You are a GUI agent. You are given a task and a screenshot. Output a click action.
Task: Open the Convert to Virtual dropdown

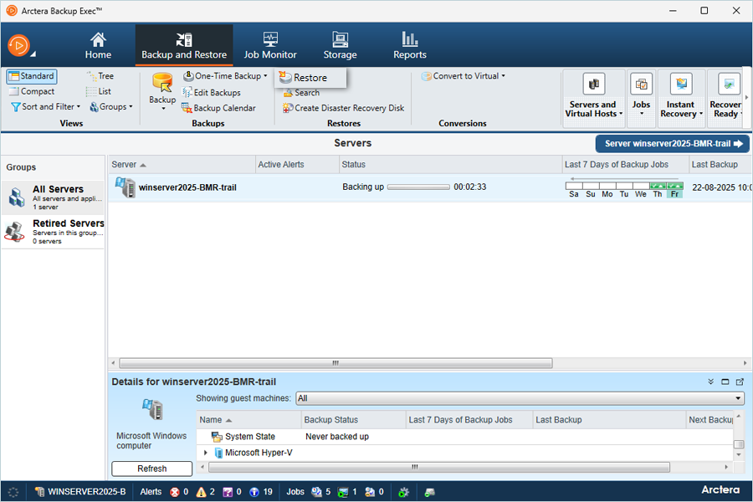point(463,76)
